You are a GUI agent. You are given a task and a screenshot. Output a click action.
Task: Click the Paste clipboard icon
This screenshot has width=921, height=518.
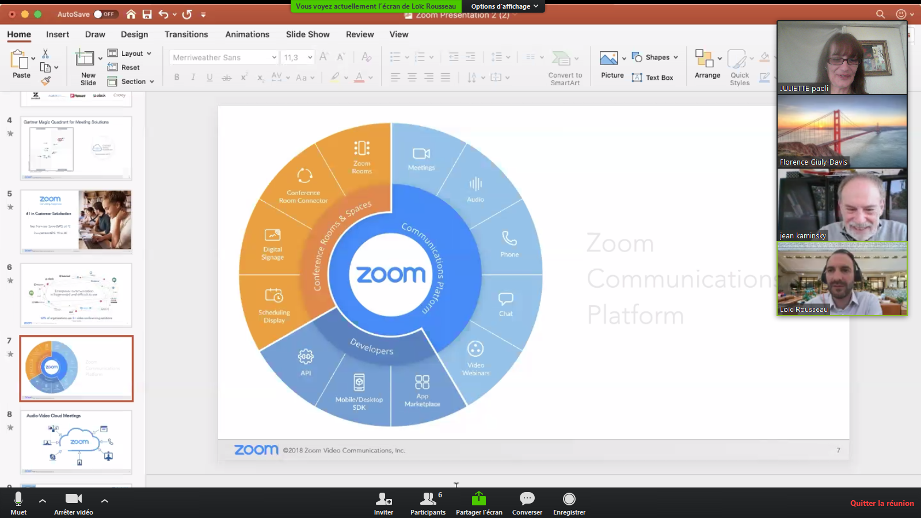[20, 59]
